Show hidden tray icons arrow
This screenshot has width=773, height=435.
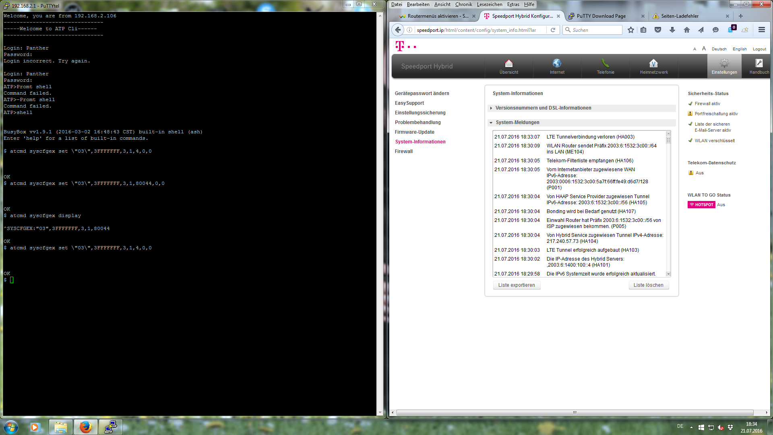691,427
